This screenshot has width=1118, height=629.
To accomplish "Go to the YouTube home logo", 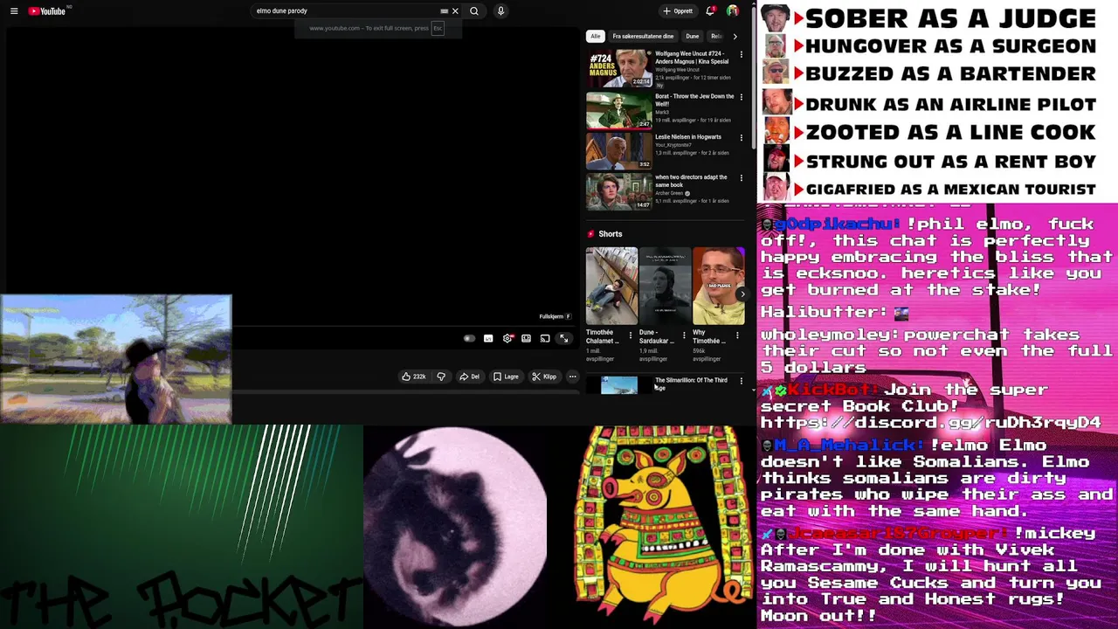I will click(x=47, y=11).
